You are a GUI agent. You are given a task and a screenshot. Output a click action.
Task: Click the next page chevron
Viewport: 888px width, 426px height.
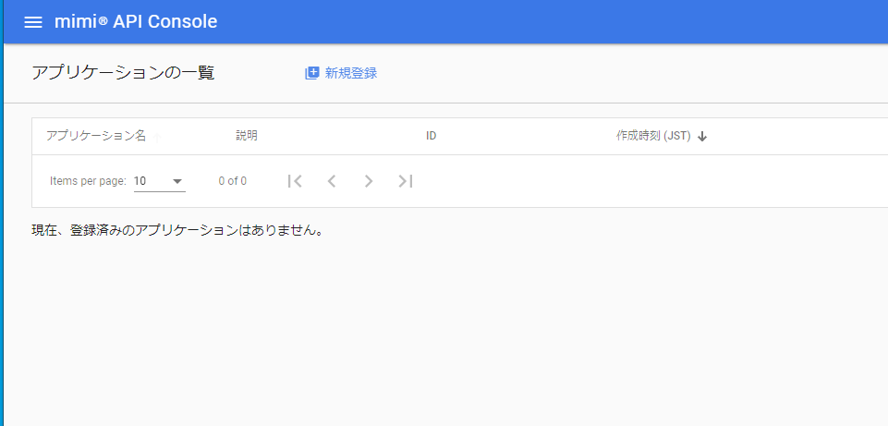click(x=369, y=181)
